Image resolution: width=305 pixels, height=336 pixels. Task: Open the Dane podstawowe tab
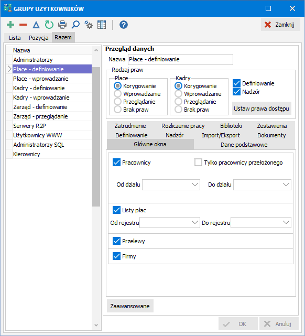click(244, 145)
